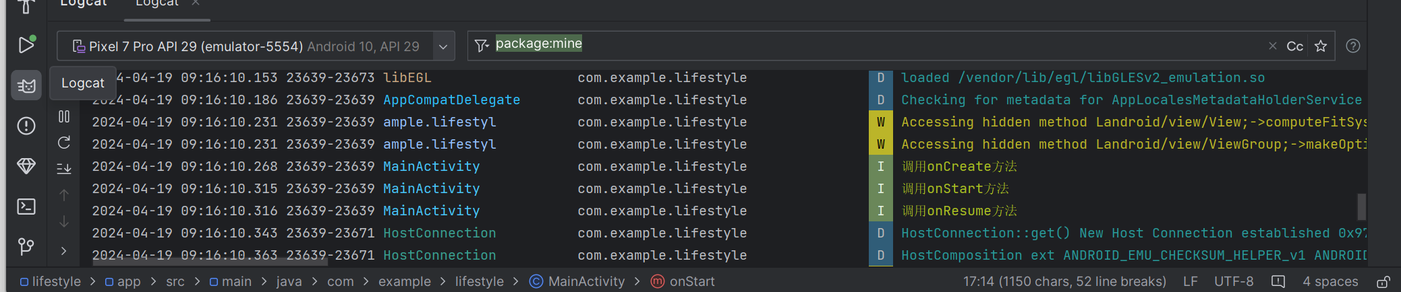Click the 4 spaces indent setting

[1330, 281]
